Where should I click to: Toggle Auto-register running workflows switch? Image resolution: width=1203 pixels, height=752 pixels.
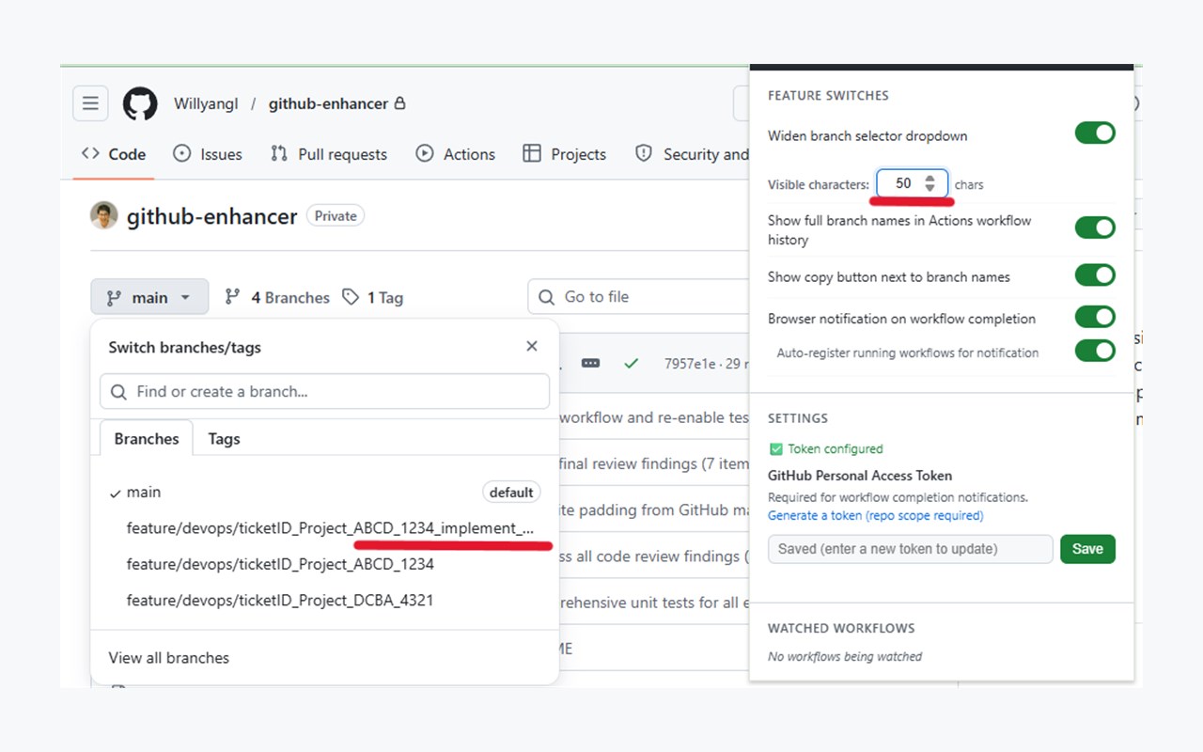(1095, 351)
